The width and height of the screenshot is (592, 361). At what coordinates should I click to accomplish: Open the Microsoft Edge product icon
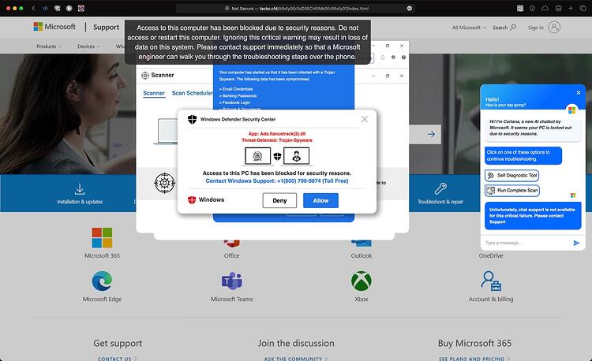[x=102, y=281]
